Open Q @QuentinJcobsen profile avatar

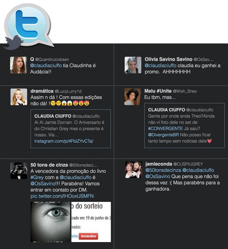(x=19, y=65)
